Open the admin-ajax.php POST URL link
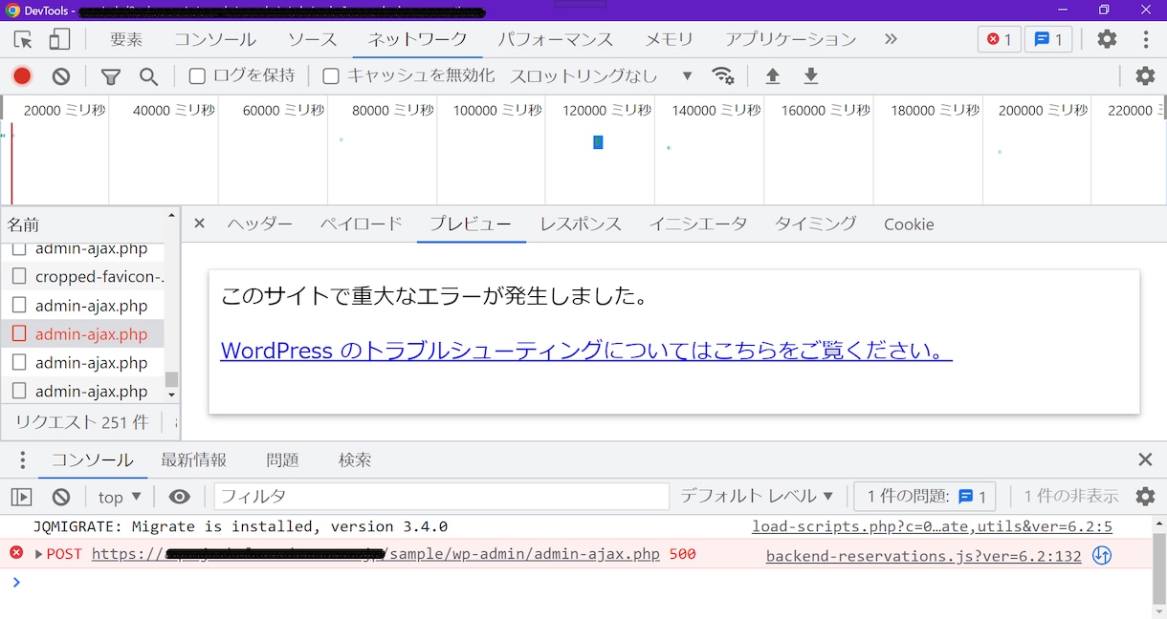Viewport: 1167px width, 619px height. [x=376, y=554]
